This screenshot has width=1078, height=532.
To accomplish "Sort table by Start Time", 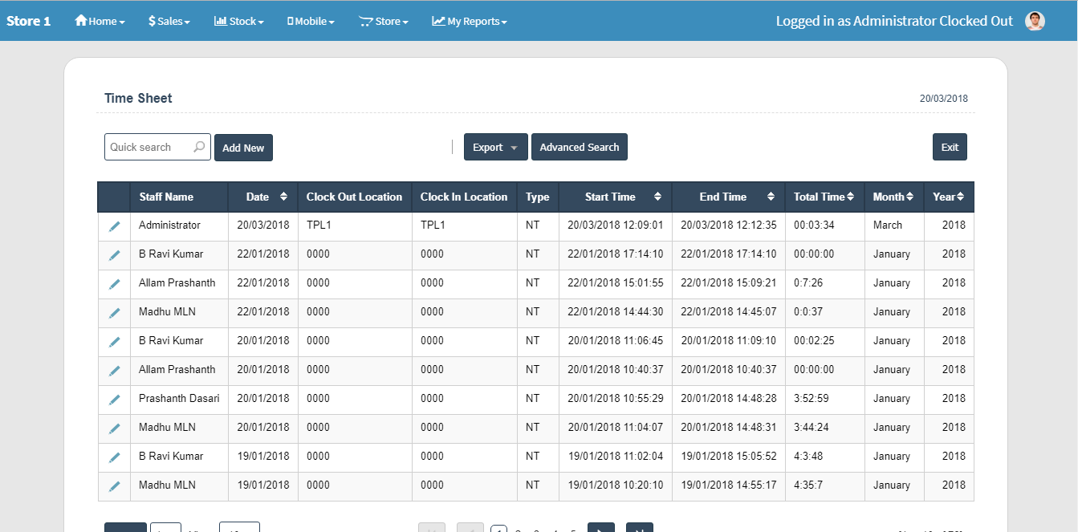I will pos(657,197).
